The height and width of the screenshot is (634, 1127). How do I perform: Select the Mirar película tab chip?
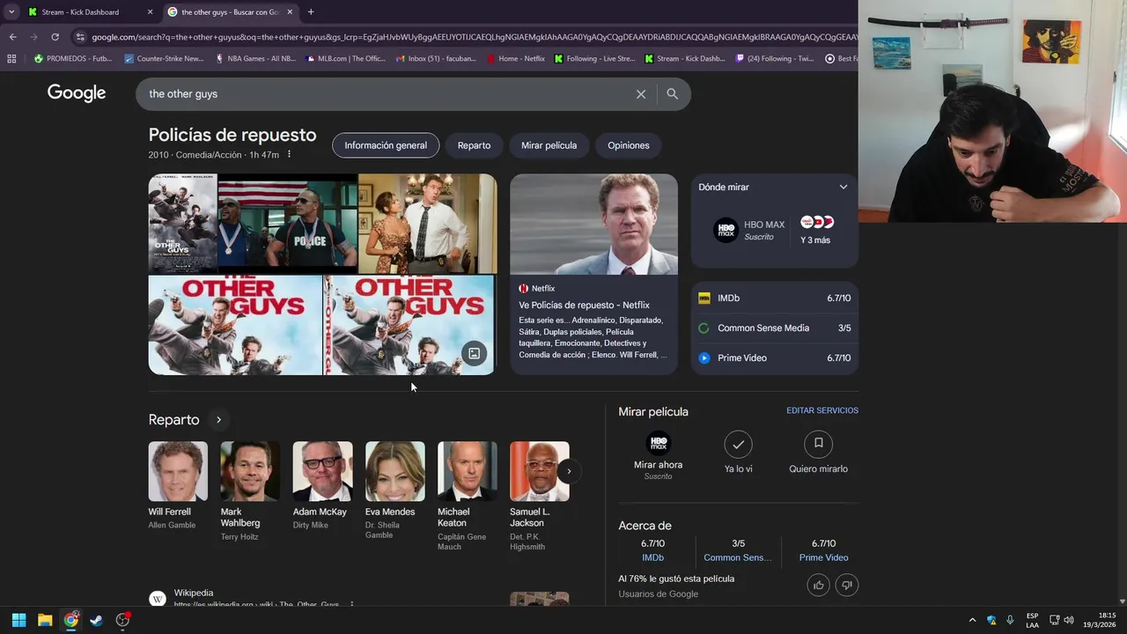[x=549, y=145]
